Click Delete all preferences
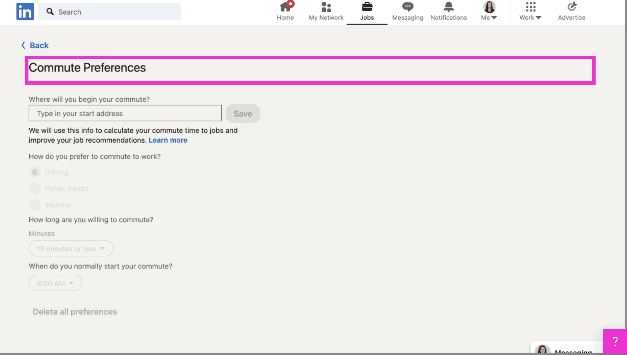 tap(75, 312)
